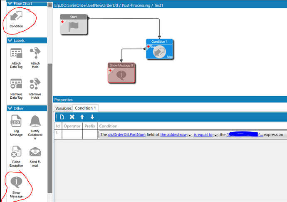Select the Start node on canvas
The image size is (287, 202).
[x=74, y=24]
